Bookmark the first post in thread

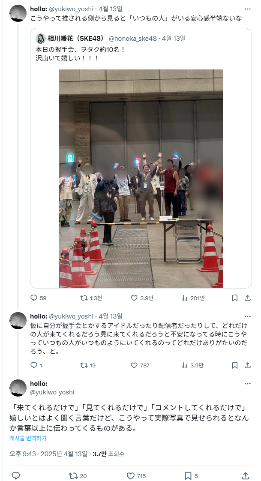point(234,298)
